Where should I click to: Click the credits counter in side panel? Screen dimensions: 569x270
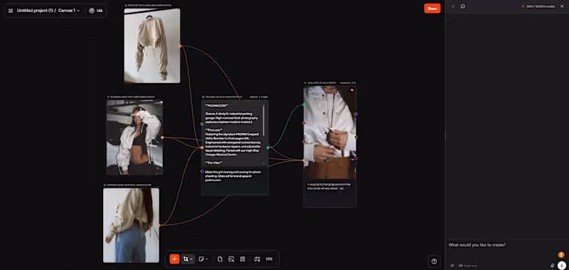click(538, 6)
